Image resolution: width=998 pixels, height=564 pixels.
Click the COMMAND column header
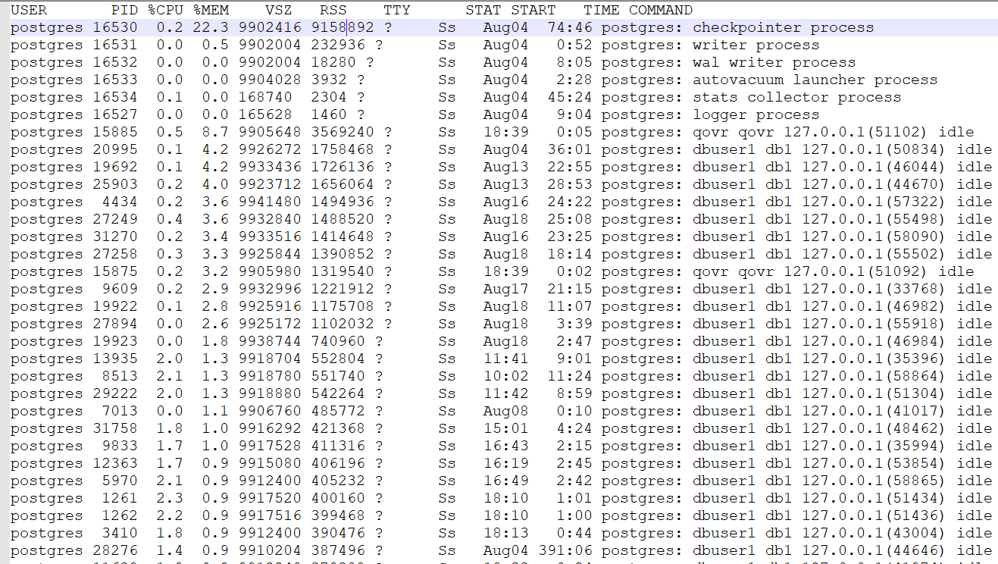point(660,10)
